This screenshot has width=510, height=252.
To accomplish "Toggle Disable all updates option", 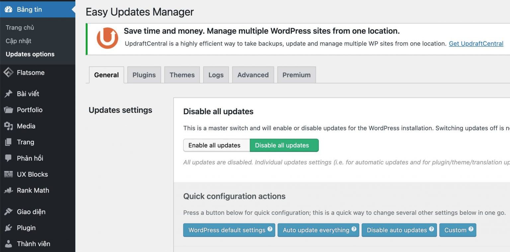I will coord(284,145).
